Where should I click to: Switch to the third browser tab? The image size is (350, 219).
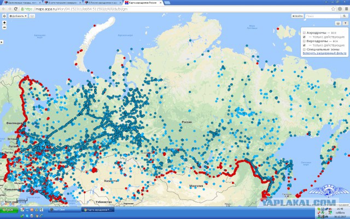pyautogui.click(x=103, y=3)
